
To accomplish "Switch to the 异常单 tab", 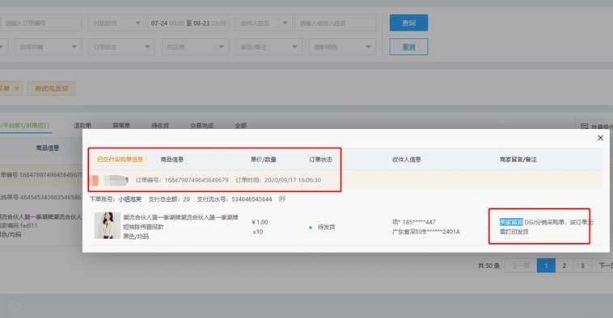I will click(121, 125).
